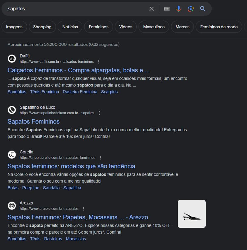Click the Arezzo site favicon

click(12, 206)
